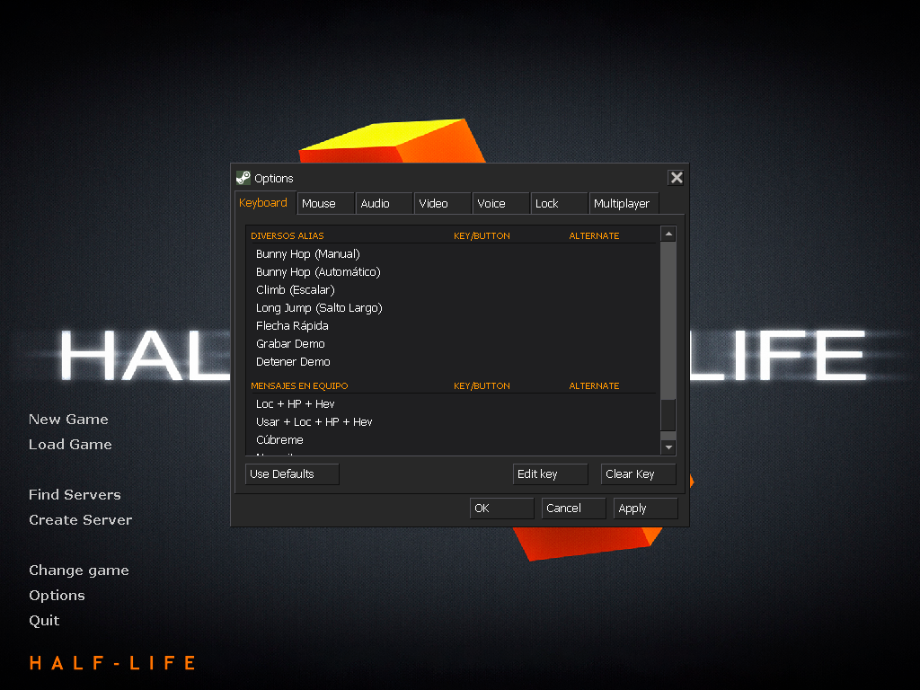This screenshot has height=690, width=920.
Task: Click the keybind list scrollbar thumb
Action: click(668, 415)
